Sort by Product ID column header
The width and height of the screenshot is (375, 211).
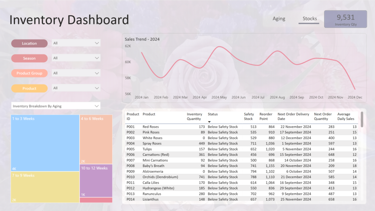click(x=133, y=117)
